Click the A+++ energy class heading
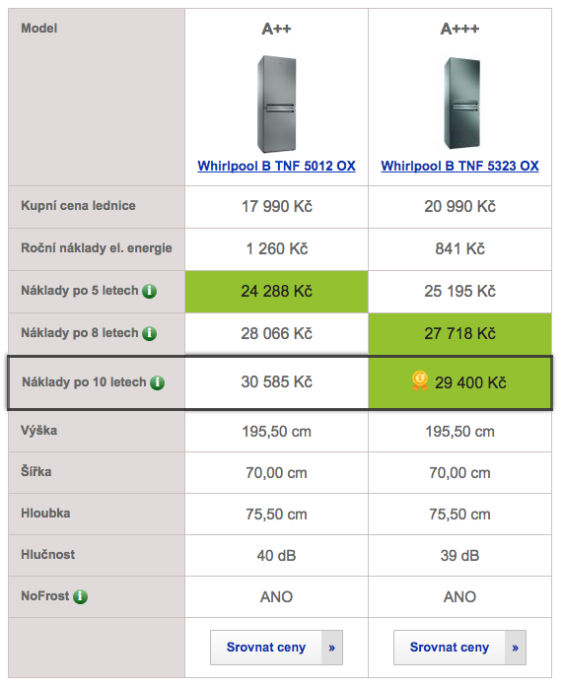The width and height of the screenshot is (562, 688). coord(459,29)
